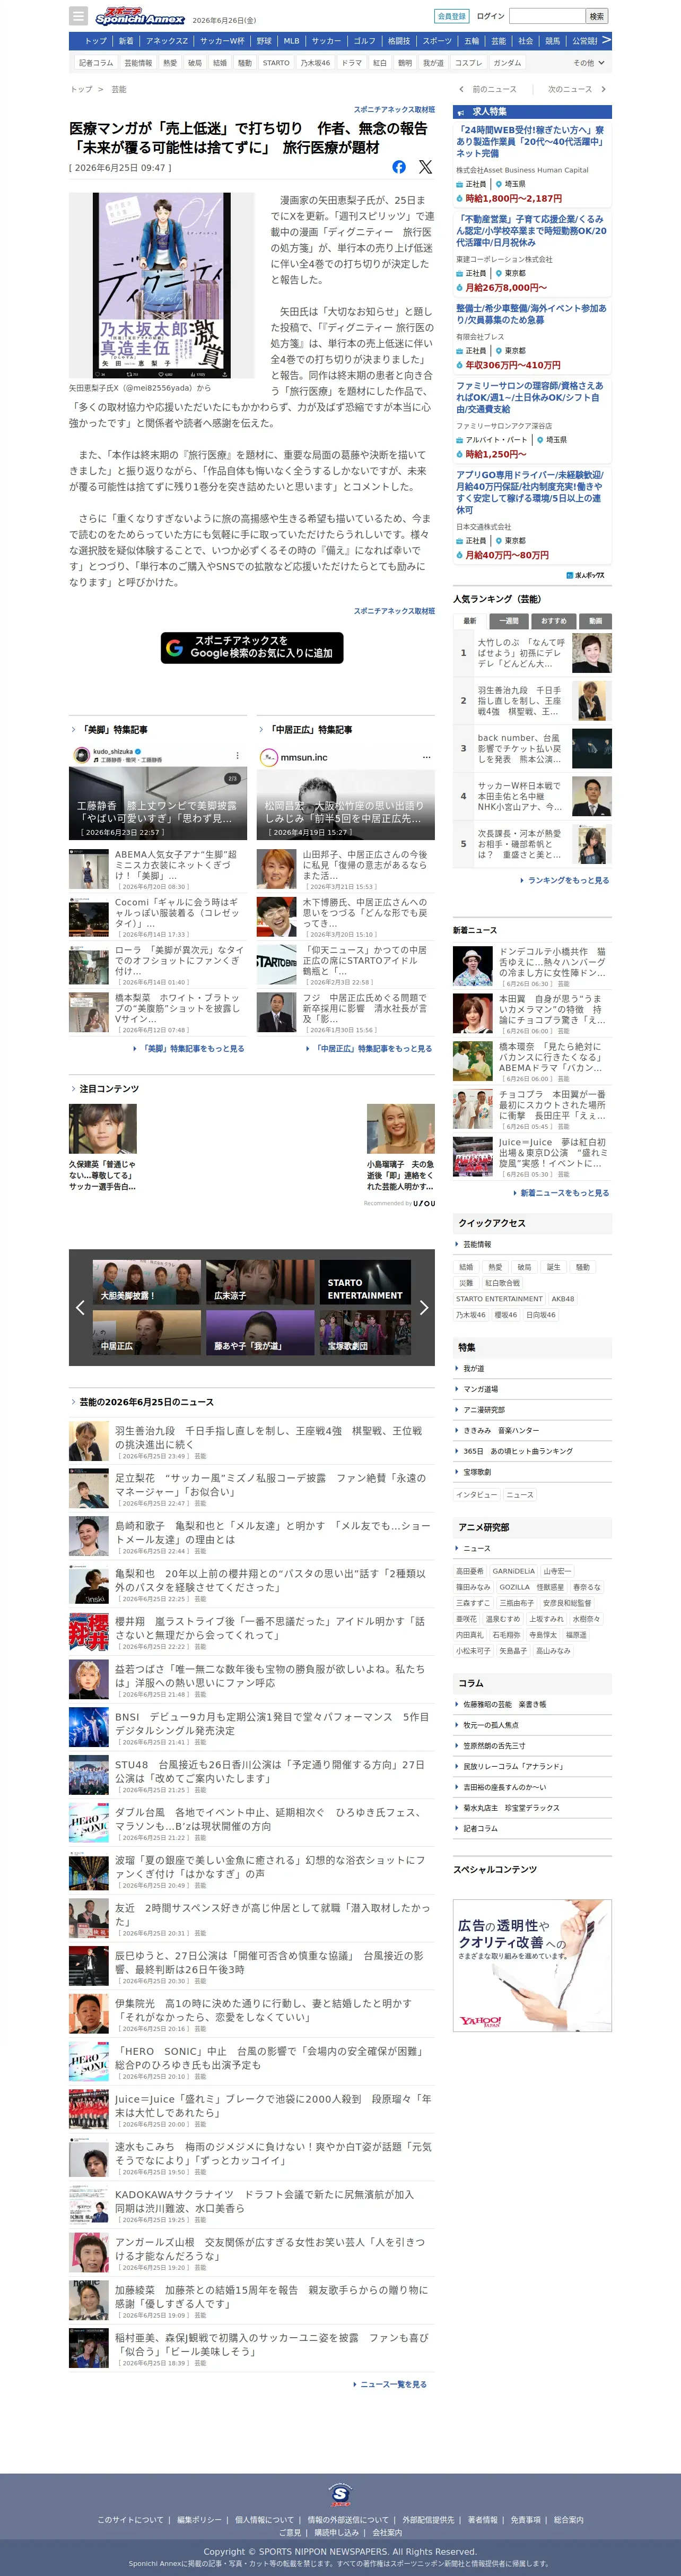681x2576 pixels.
Task: Expand the マンガ道場 feature item
Action: click(x=532, y=1389)
